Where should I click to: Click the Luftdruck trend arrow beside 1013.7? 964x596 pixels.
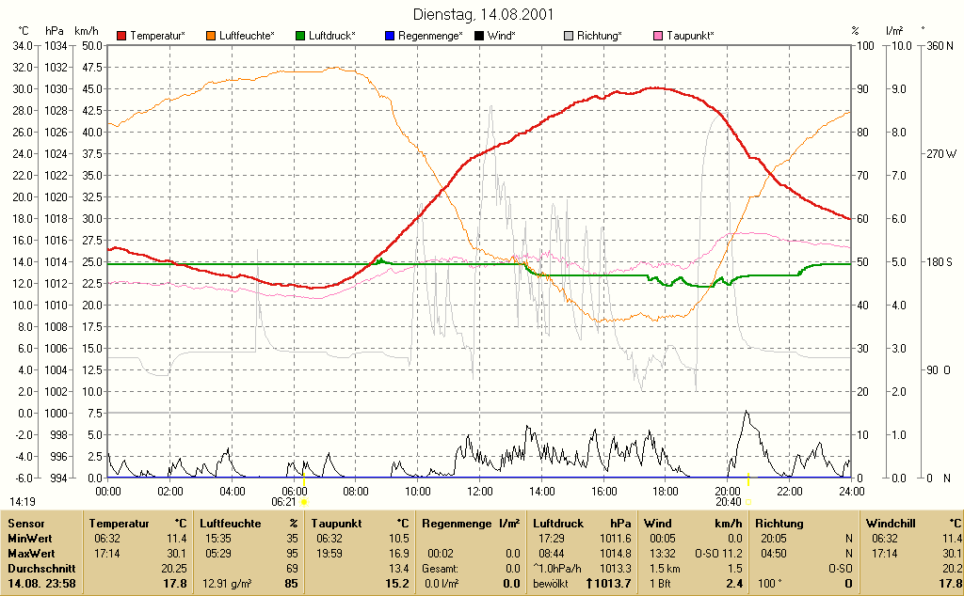589,583
